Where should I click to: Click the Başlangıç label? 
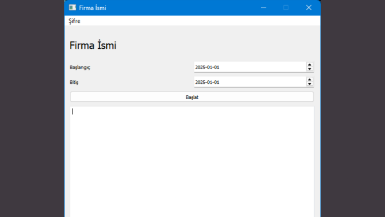click(80, 68)
